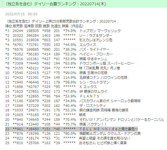This screenshot has height=150, width=167.
Task: Click sales figure 10551 in rank 3 row
Action: coord(18,40)
